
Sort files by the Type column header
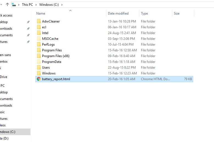coord(144,13)
